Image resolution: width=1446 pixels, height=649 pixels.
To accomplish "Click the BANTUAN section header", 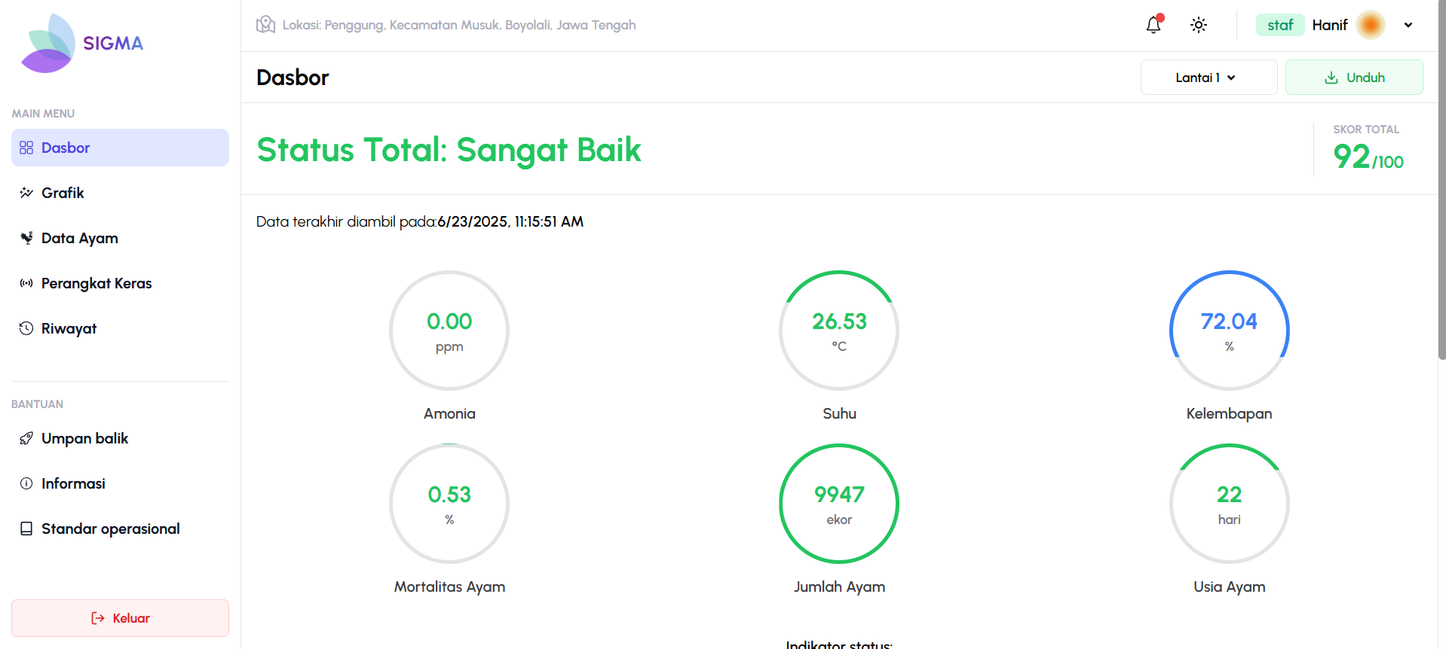I will [37, 404].
